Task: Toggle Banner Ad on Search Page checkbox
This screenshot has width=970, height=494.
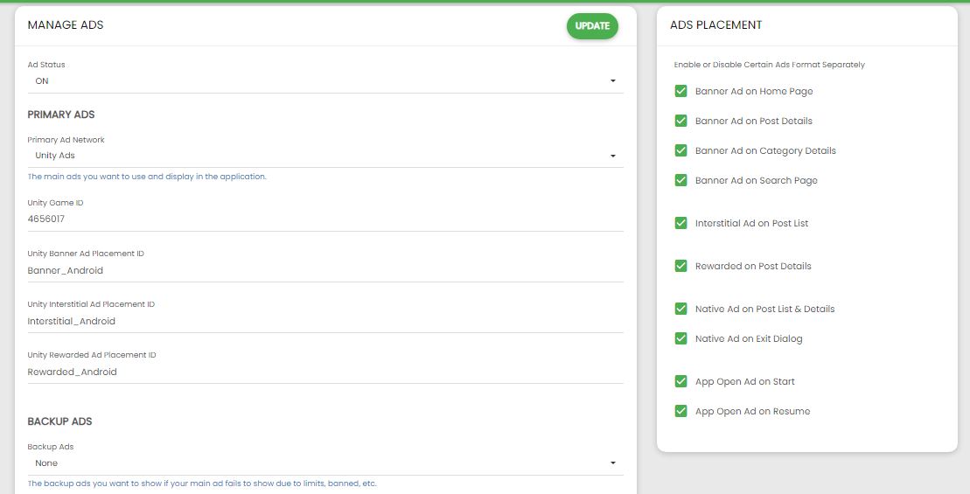Action: point(681,180)
